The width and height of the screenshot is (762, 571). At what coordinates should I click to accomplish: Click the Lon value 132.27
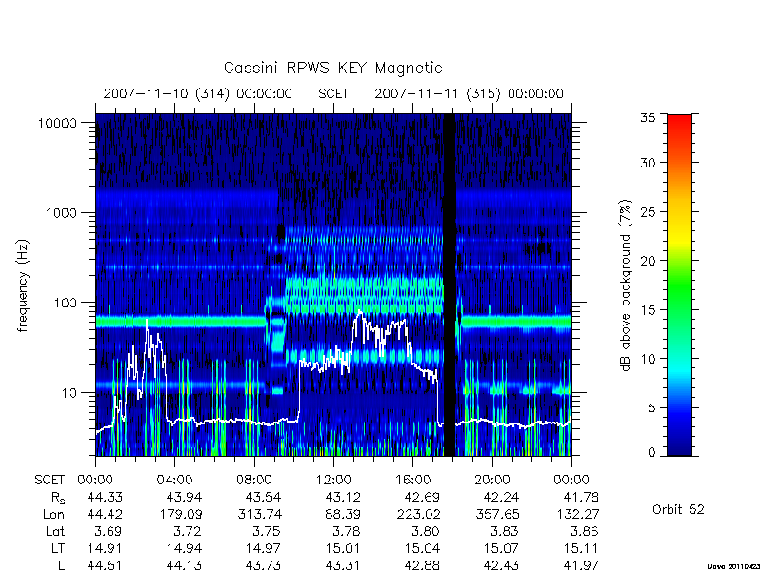577,514
